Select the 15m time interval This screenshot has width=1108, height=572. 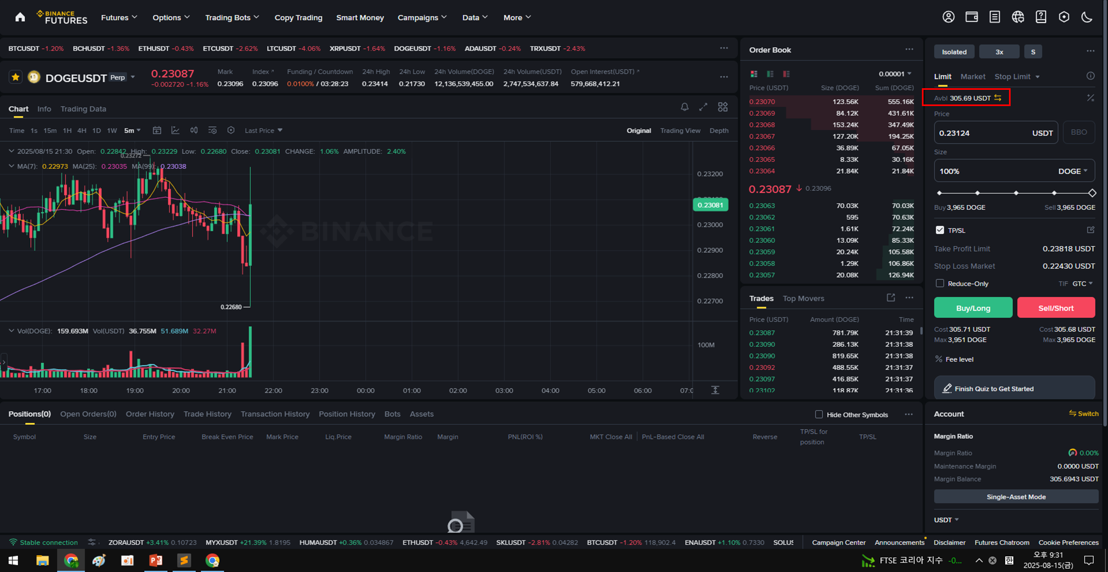coord(50,130)
